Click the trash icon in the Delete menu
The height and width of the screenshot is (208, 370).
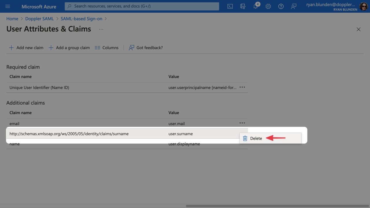245,138
